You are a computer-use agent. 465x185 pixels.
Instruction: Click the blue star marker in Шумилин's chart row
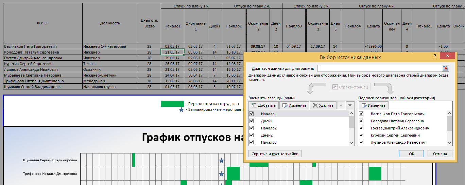pos(221,160)
